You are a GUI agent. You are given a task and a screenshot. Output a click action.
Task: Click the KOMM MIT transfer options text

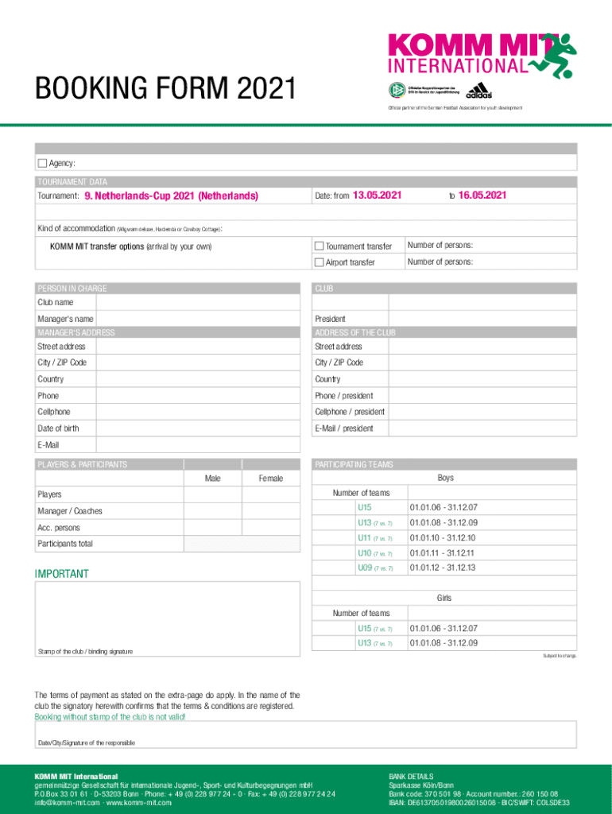[x=131, y=246]
